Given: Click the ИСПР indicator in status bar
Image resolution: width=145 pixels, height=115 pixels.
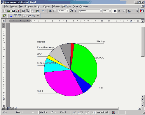Looking at the screenshot, I should 81,112.
